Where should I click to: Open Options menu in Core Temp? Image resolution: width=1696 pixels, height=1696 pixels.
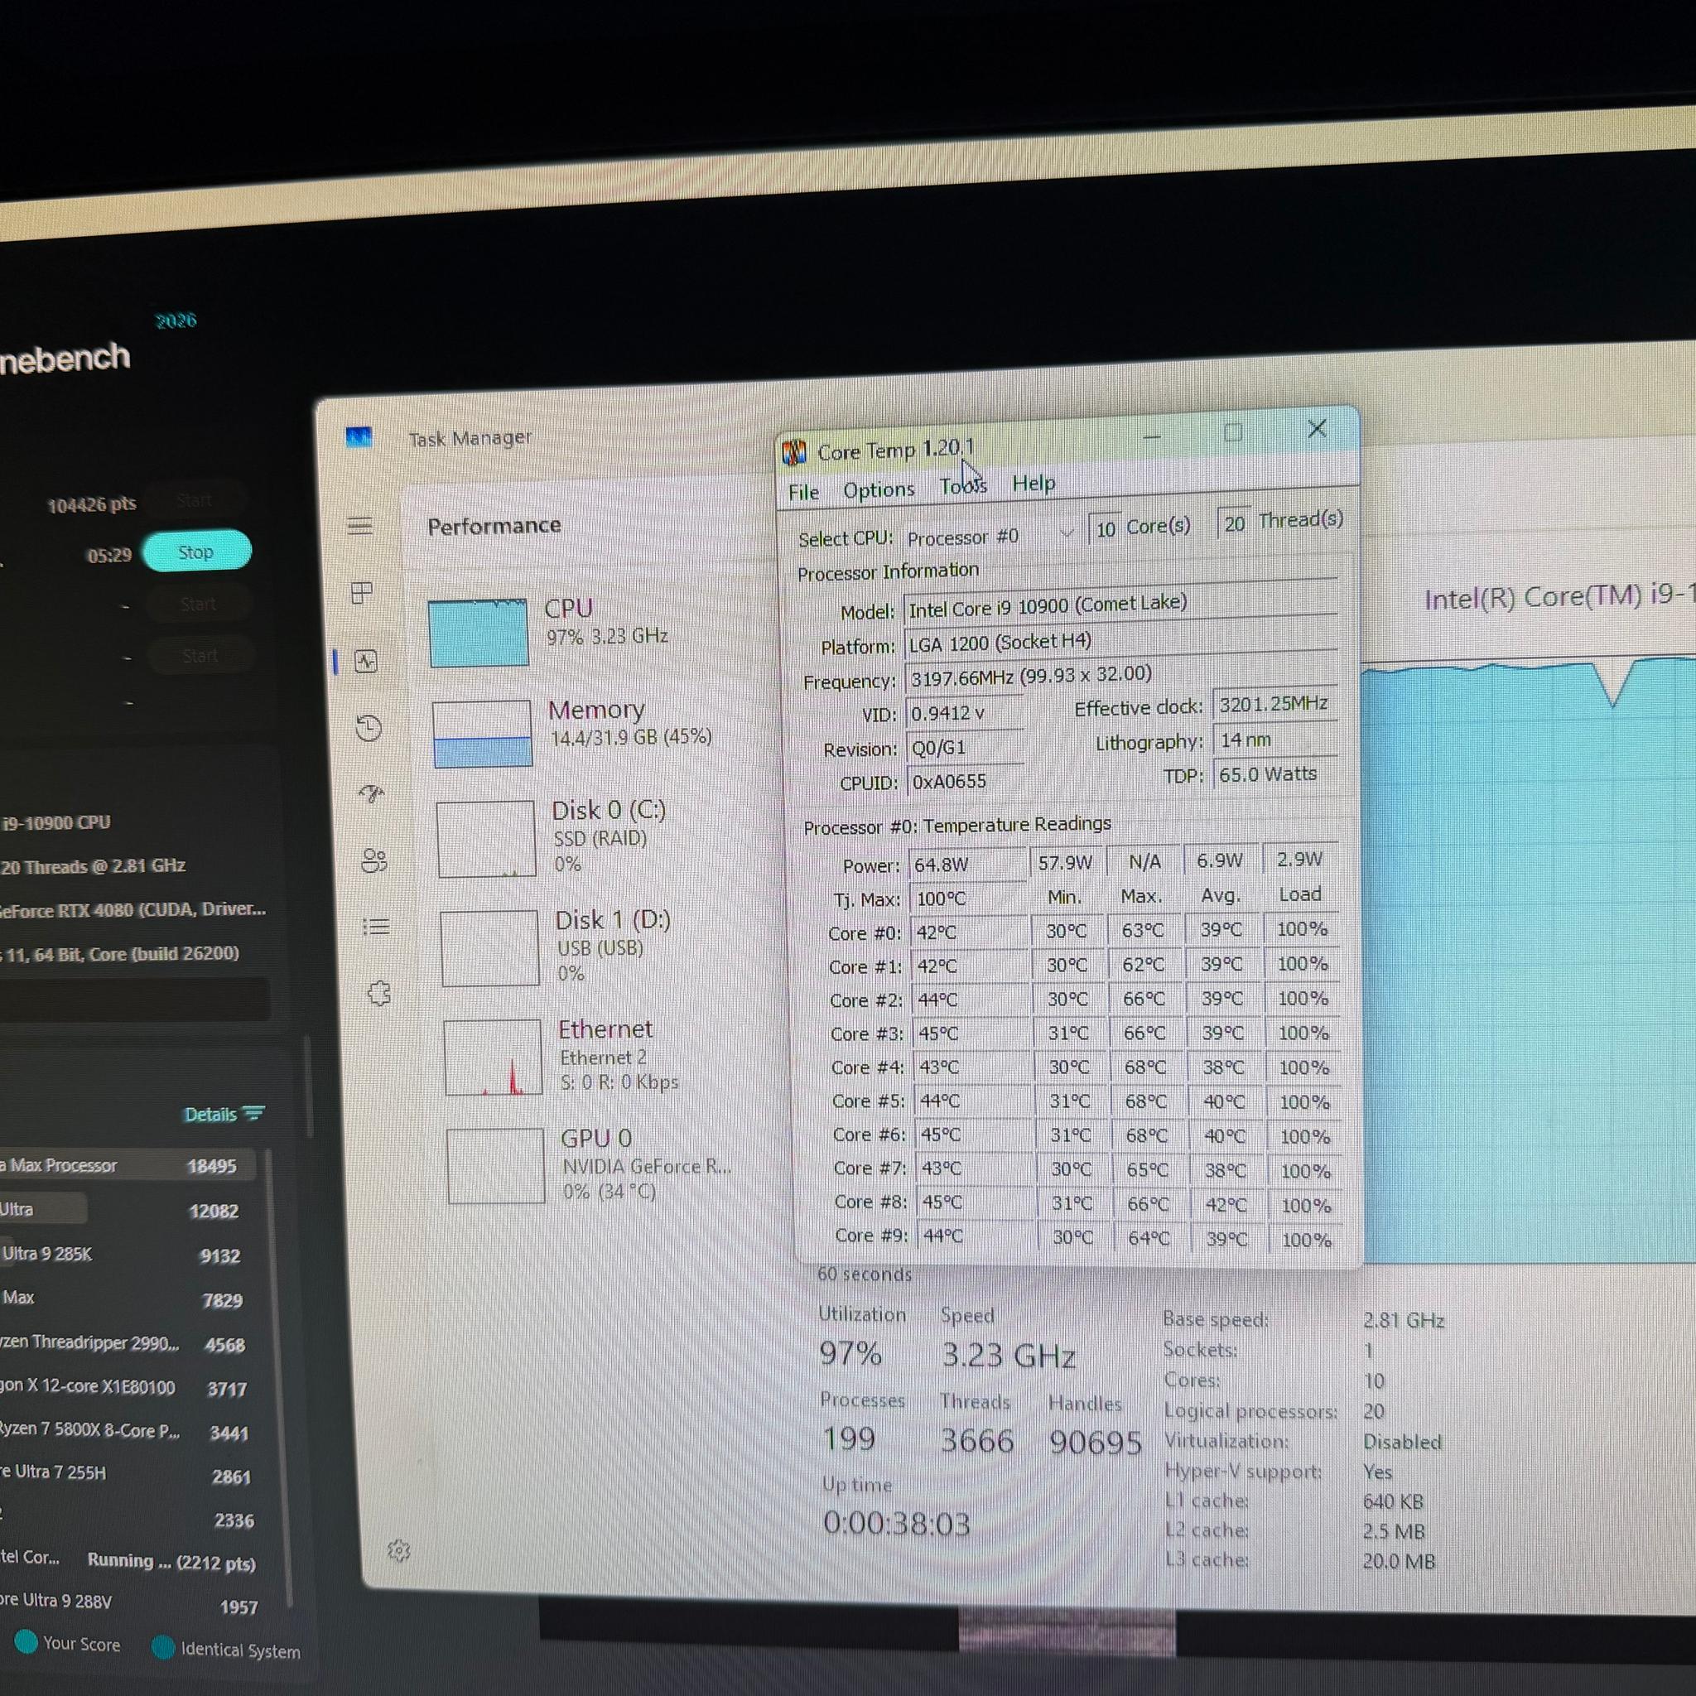pyautogui.click(x=879, y=489)
